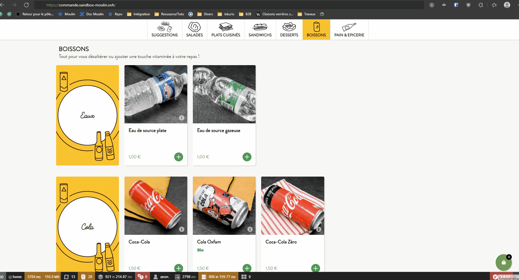Expand the Intégration bookmark folder
The height and width of the screenshot is (280, 519).
tap(138, 14)
